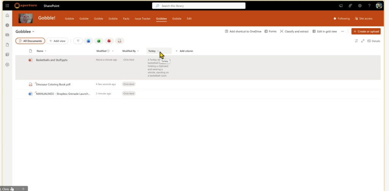Open the settings gear in the top bar
The width and height of the screenshot is (389, 191).
(359, 6)
